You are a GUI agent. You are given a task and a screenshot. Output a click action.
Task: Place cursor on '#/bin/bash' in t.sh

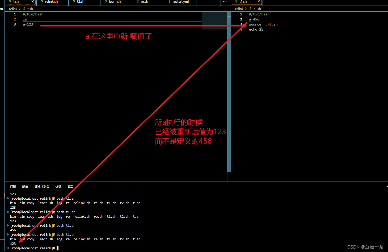click(33, 14)
